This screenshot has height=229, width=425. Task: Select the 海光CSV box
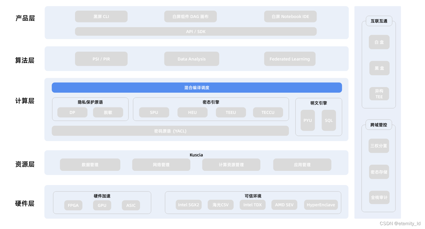[x=220, y=205]
